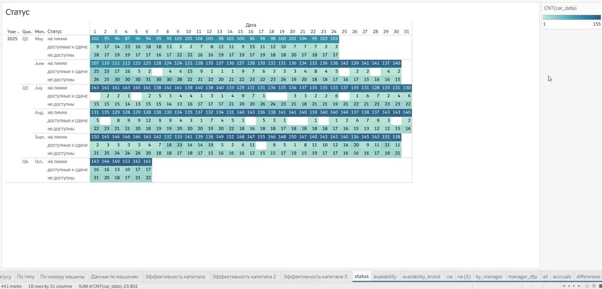The image size is (602, 289).
Task: Go to previous sheet tab arrow
Action: (x=569, y=286)
